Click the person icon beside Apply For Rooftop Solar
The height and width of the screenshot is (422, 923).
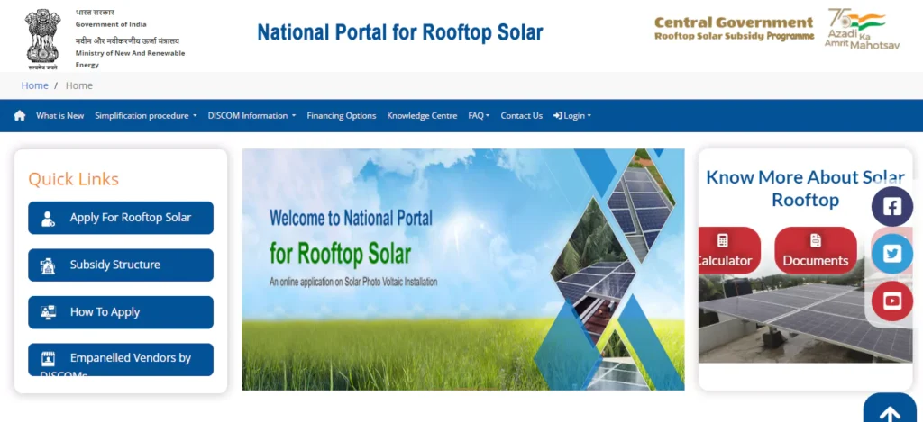coord(49,219)
